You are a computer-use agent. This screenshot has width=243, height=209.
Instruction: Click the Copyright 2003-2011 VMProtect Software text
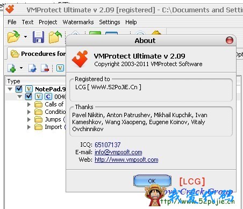148,64
